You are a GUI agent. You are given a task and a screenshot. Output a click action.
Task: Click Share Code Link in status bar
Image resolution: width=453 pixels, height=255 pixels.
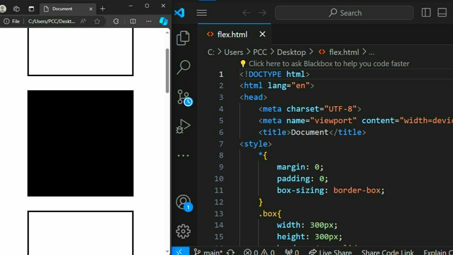point(388,252)
